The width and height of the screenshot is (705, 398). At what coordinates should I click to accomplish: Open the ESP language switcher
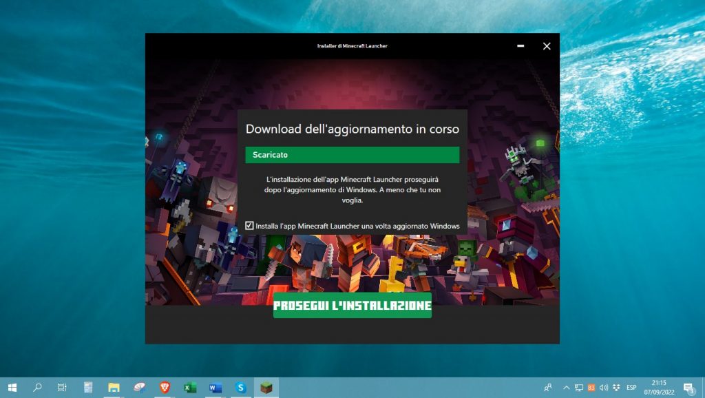(631, 387)
